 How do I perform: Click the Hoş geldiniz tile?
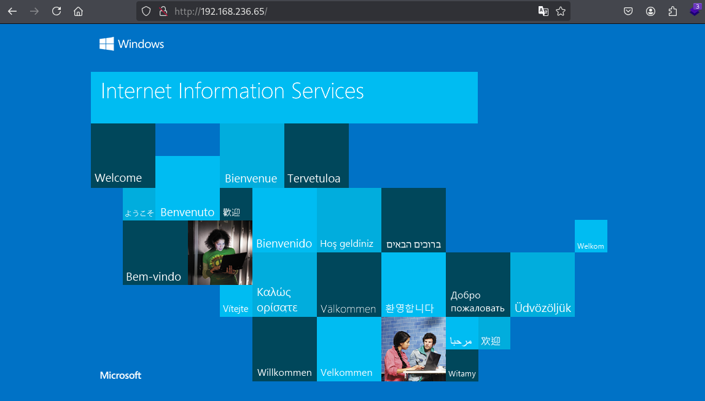(349, 220)
